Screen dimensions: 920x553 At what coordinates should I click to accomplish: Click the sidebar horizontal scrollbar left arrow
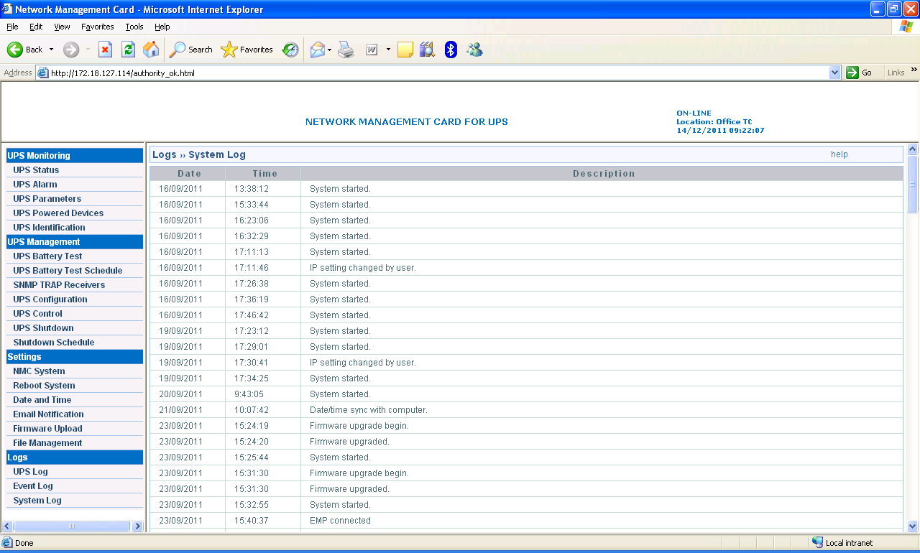(x=8, y=526)
